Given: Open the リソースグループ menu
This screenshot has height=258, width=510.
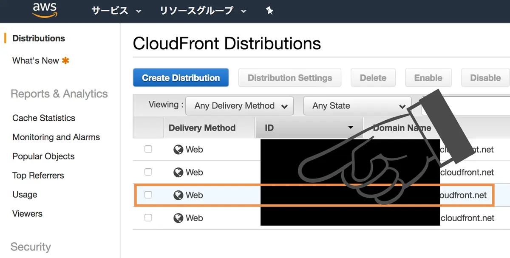Looking at the screenshot, I should pos(203,11).
